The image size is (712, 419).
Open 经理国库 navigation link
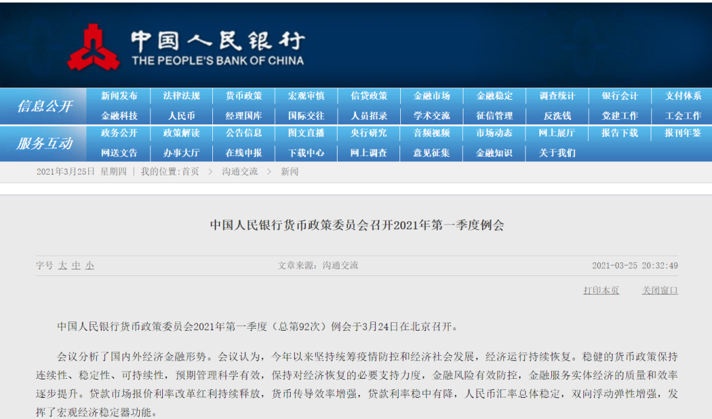(244, 116)
